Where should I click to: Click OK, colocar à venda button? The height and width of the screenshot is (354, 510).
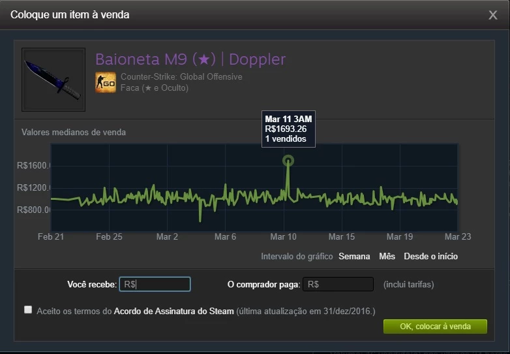(x=435, y=327)
